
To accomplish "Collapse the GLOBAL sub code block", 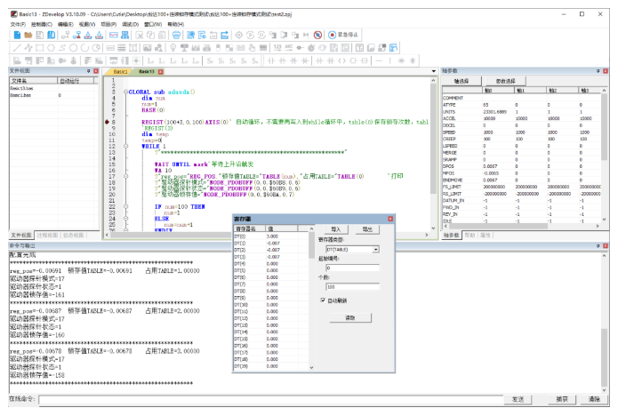I will (x=125, y=92).
